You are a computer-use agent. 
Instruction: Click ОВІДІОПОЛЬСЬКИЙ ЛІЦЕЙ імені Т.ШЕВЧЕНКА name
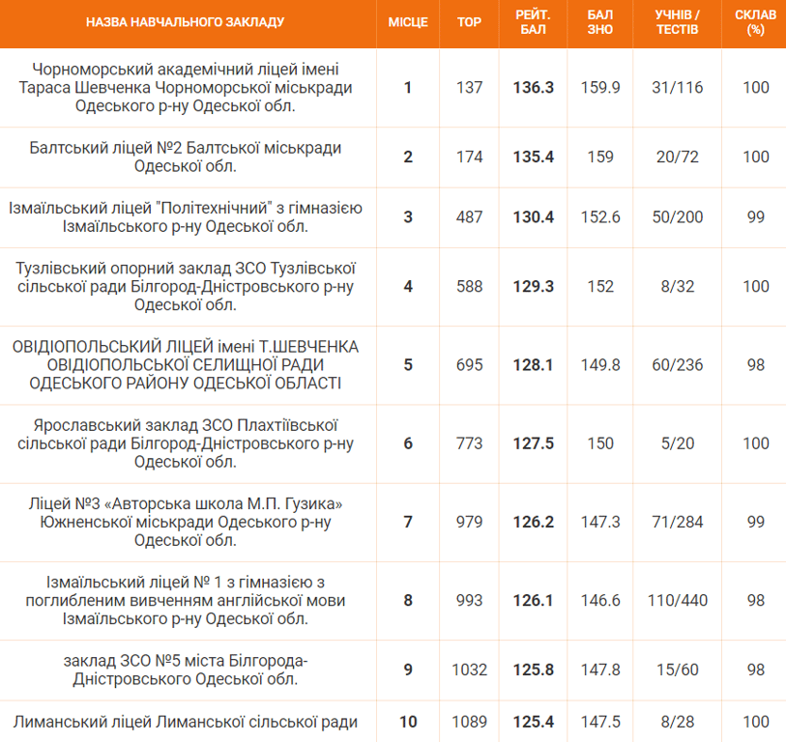click(185, 364)
